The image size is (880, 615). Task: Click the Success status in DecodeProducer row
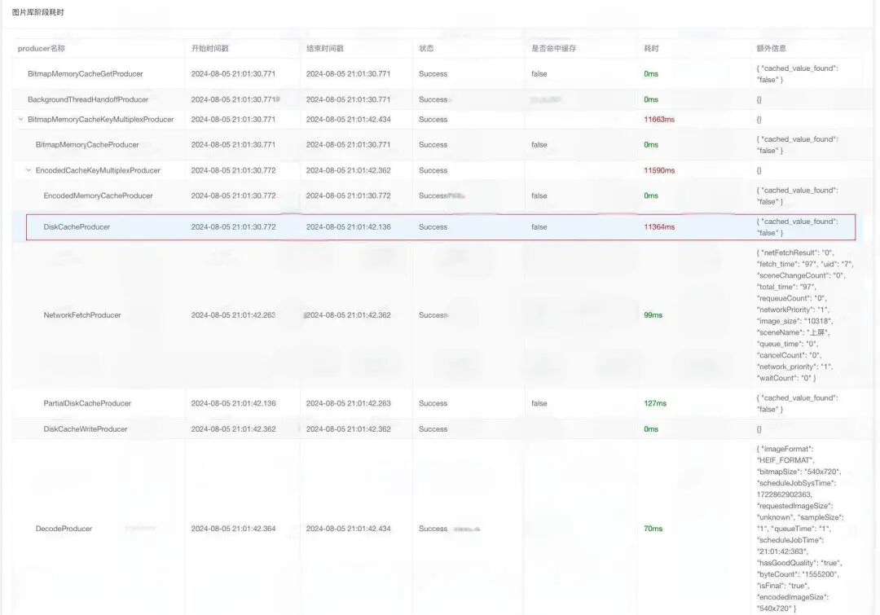[433, 529]
